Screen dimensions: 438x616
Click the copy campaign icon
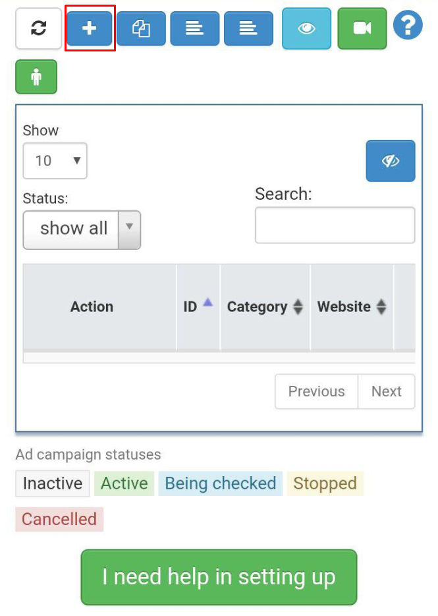142,28
